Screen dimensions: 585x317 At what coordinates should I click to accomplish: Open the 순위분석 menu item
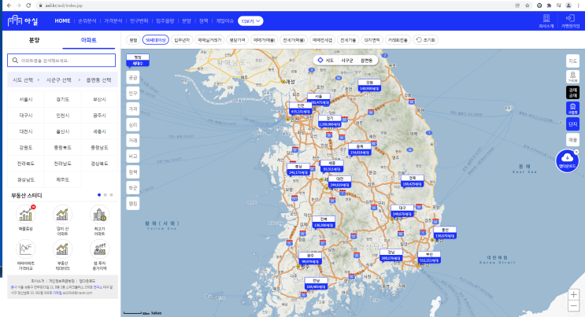coord(87,21)
